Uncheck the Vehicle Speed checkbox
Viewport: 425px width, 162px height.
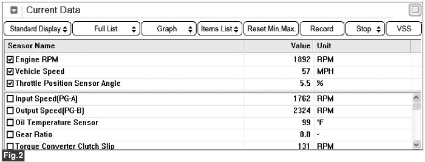point(11,72)
